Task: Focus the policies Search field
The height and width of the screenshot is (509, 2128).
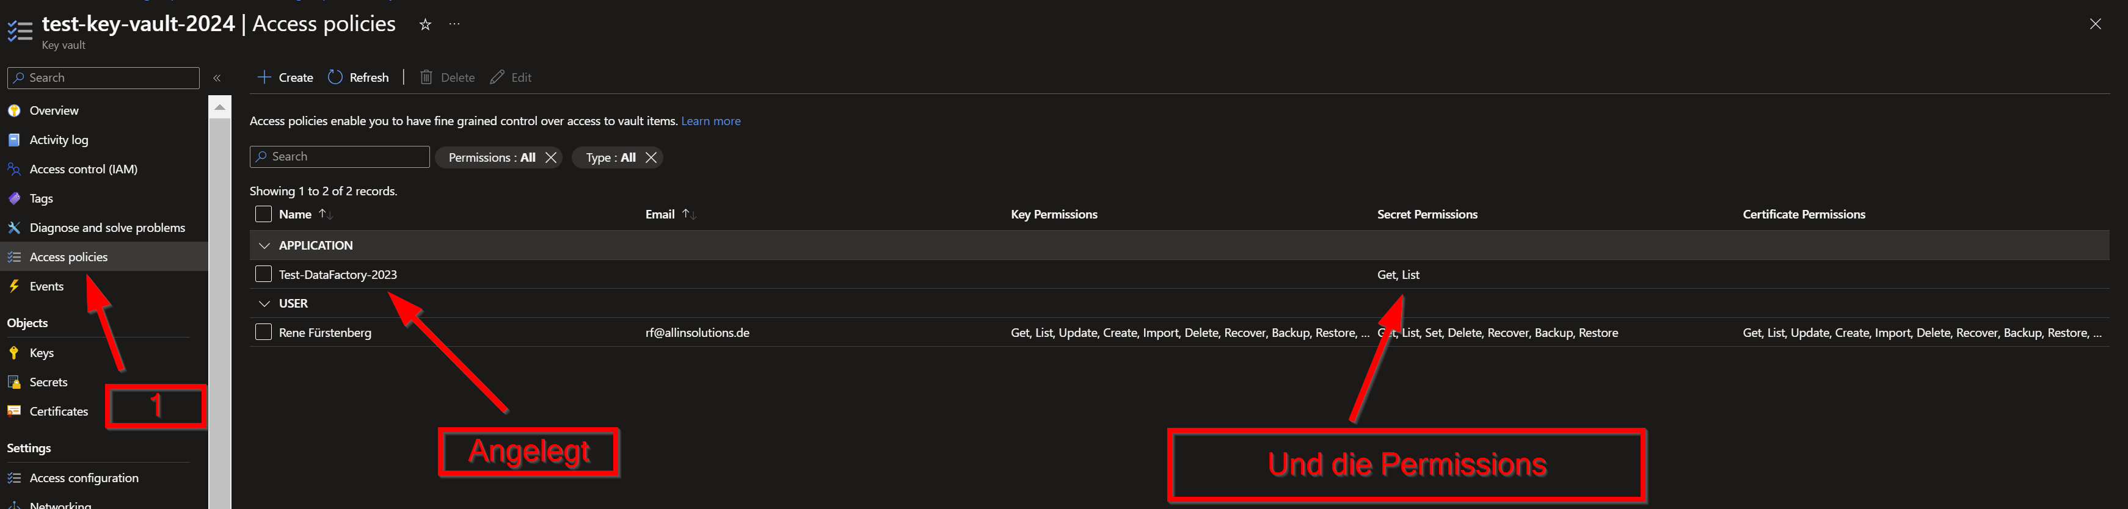Action: [x=340, y=157]
